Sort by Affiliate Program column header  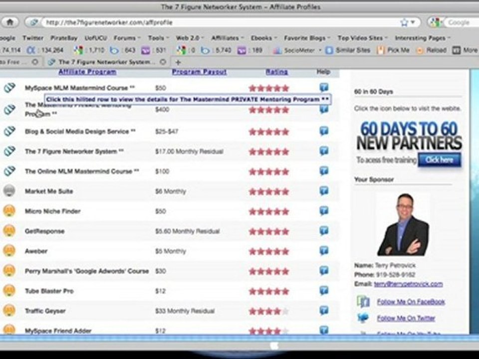87,72
